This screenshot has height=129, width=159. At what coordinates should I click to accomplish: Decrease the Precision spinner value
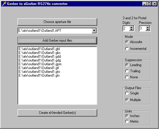148,30
